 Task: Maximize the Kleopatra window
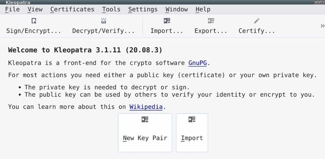click(x=319, y=2)
